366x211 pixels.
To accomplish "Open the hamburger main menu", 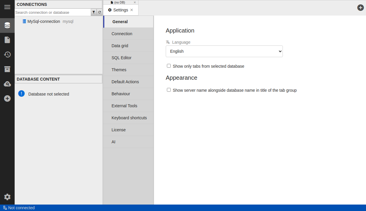I will (x=7, y=7).
